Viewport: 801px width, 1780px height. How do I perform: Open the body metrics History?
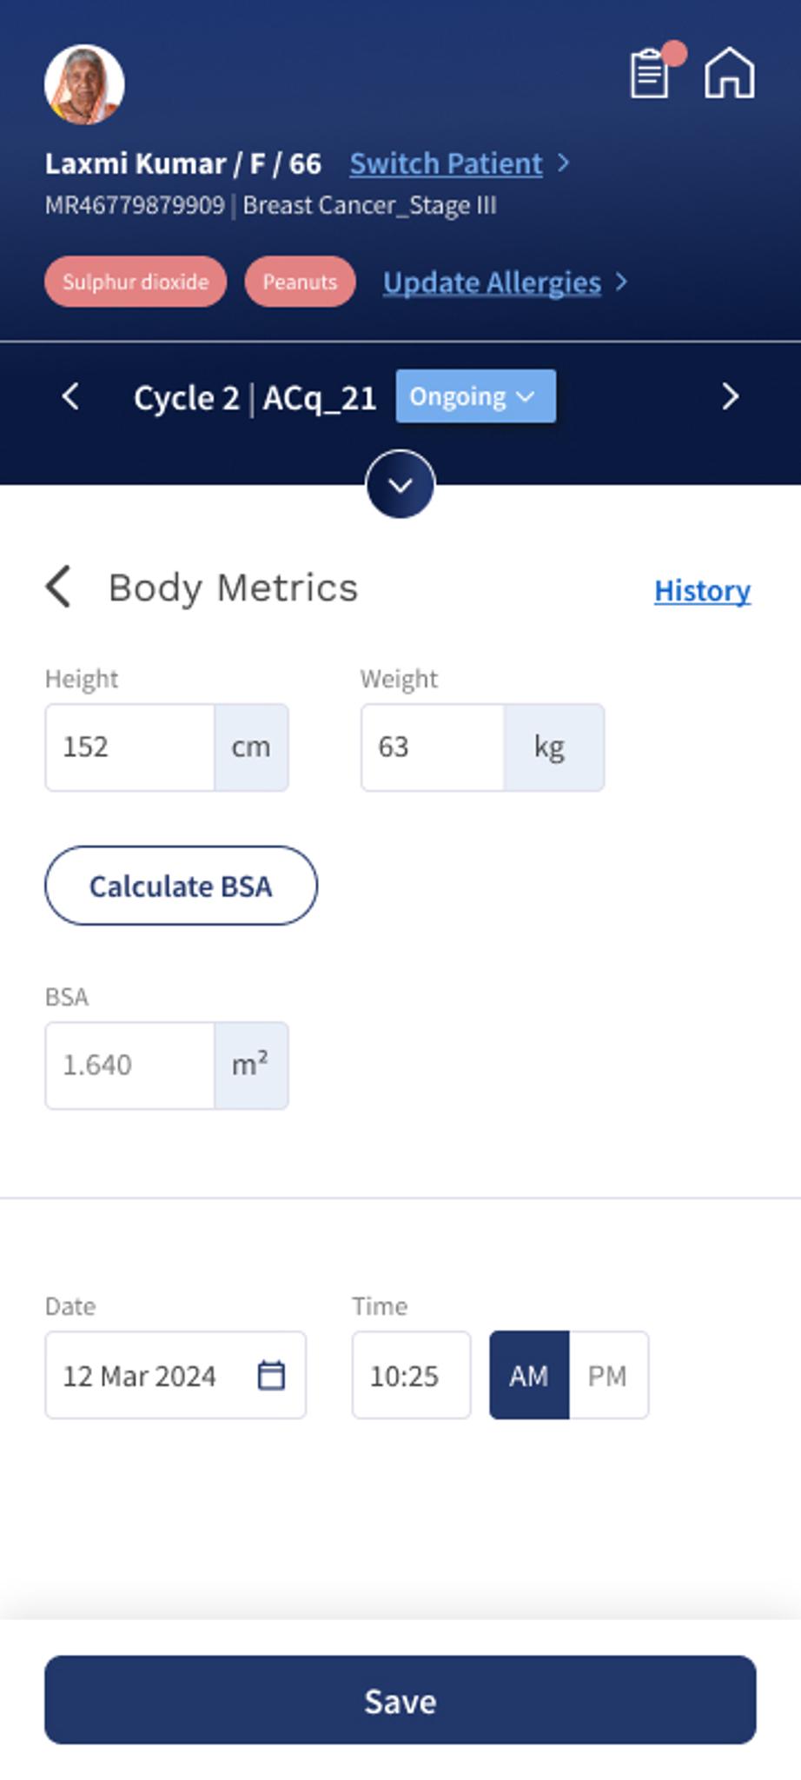(x=701, y=590)
